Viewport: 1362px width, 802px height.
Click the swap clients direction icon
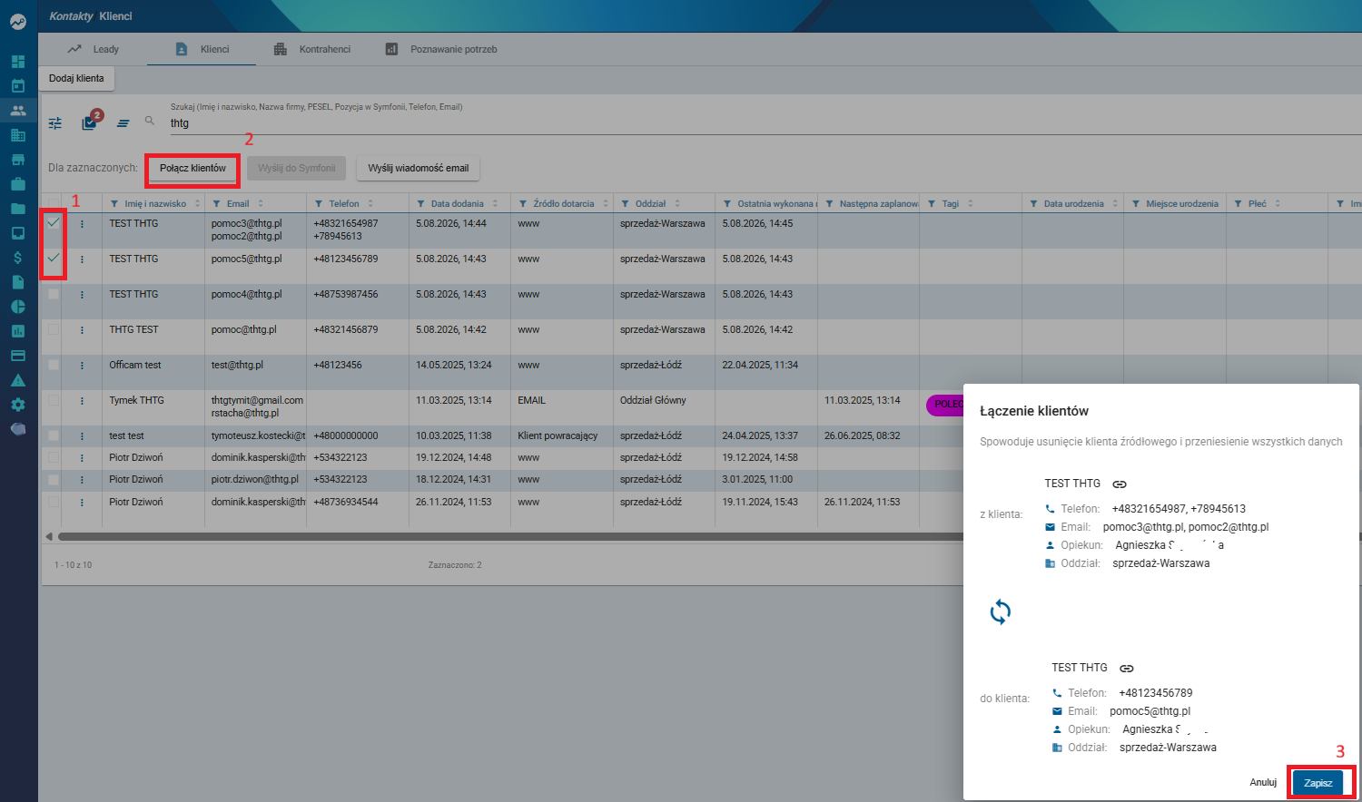[1000, 612]
